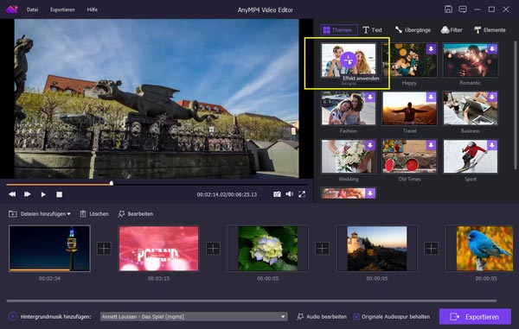Open the Datei menu

click(33, 9)
